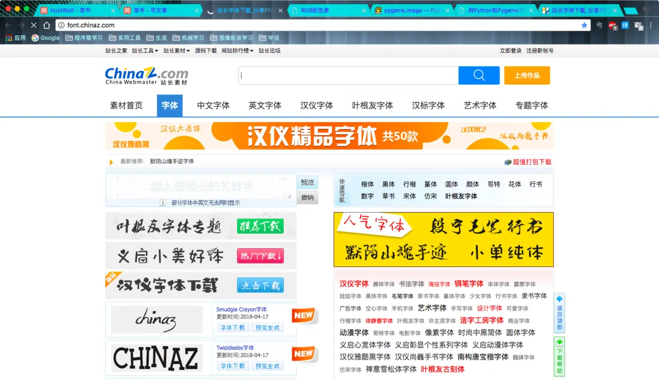This screenshot has height=380, width=659.
Task: Open the 实用工具 bookmark folder
Action: pos(125,38)
